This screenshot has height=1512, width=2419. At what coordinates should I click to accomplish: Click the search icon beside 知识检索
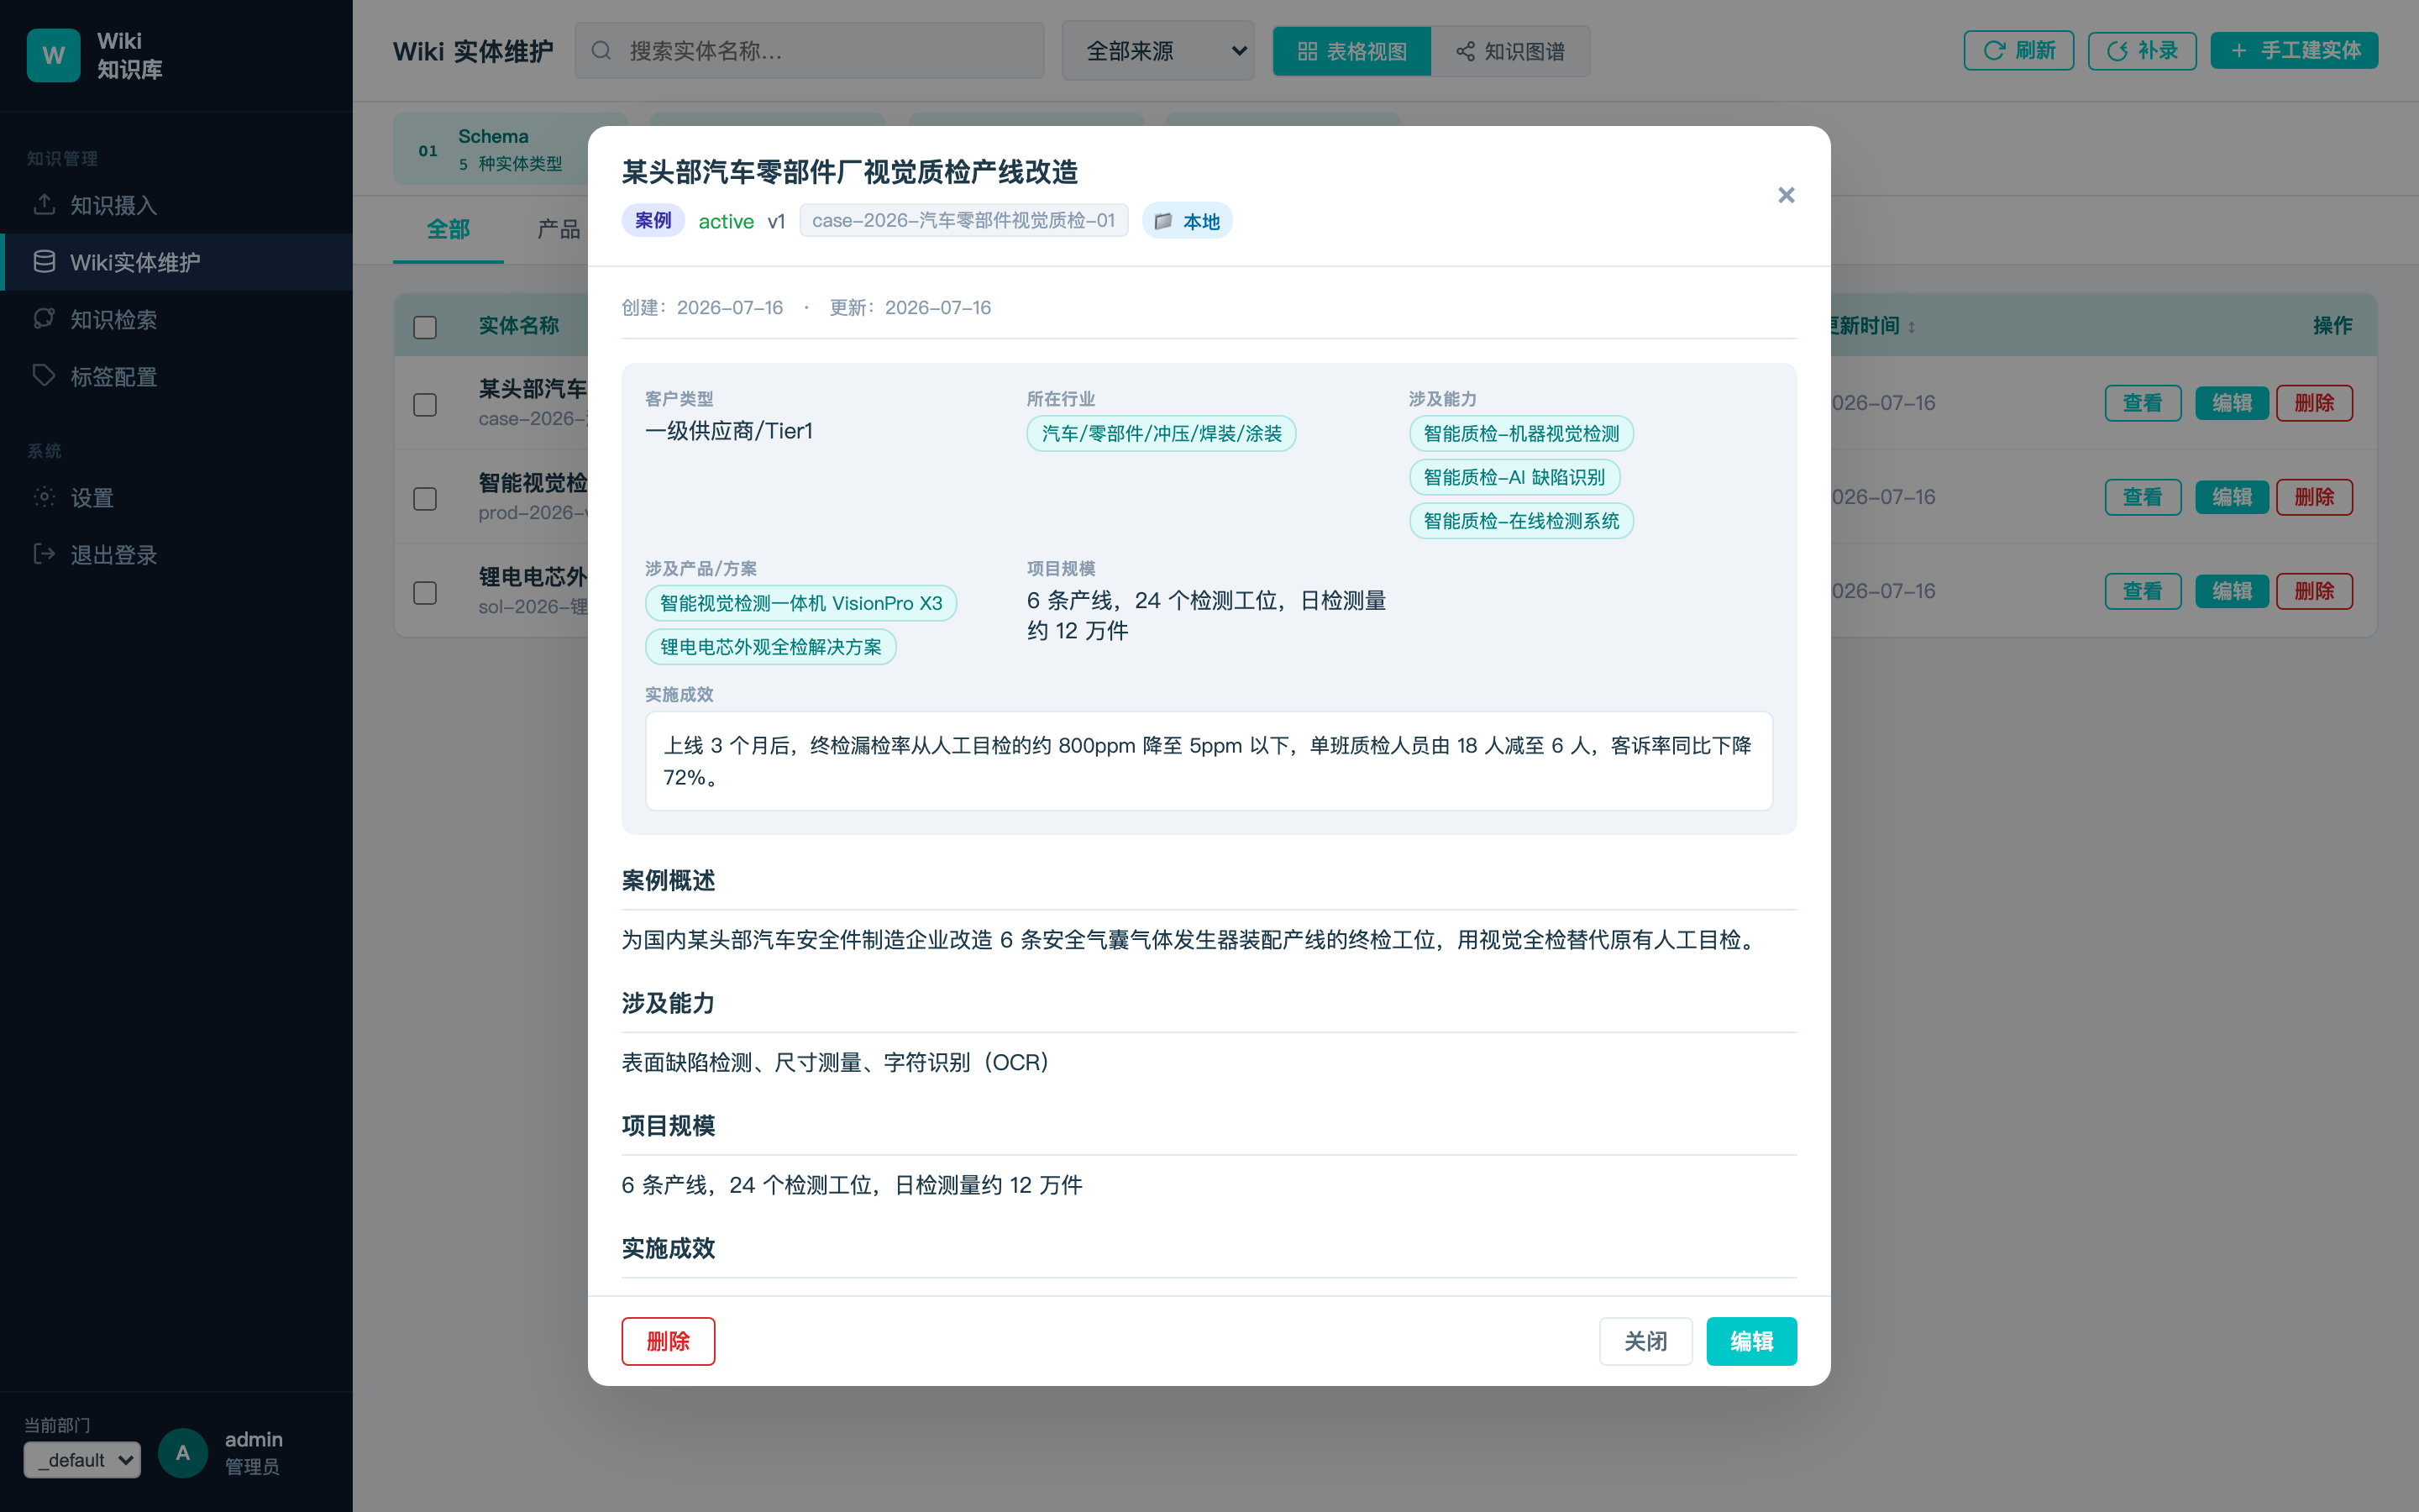point(44,318)
